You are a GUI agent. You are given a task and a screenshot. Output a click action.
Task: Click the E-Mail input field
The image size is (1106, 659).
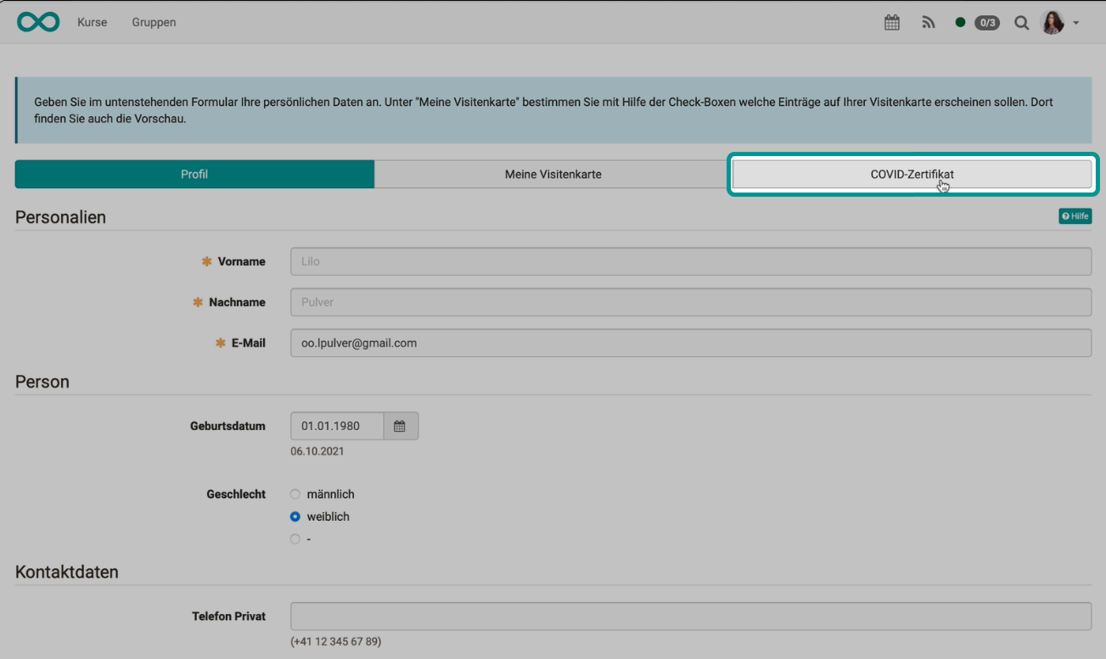tap(691, 343)
